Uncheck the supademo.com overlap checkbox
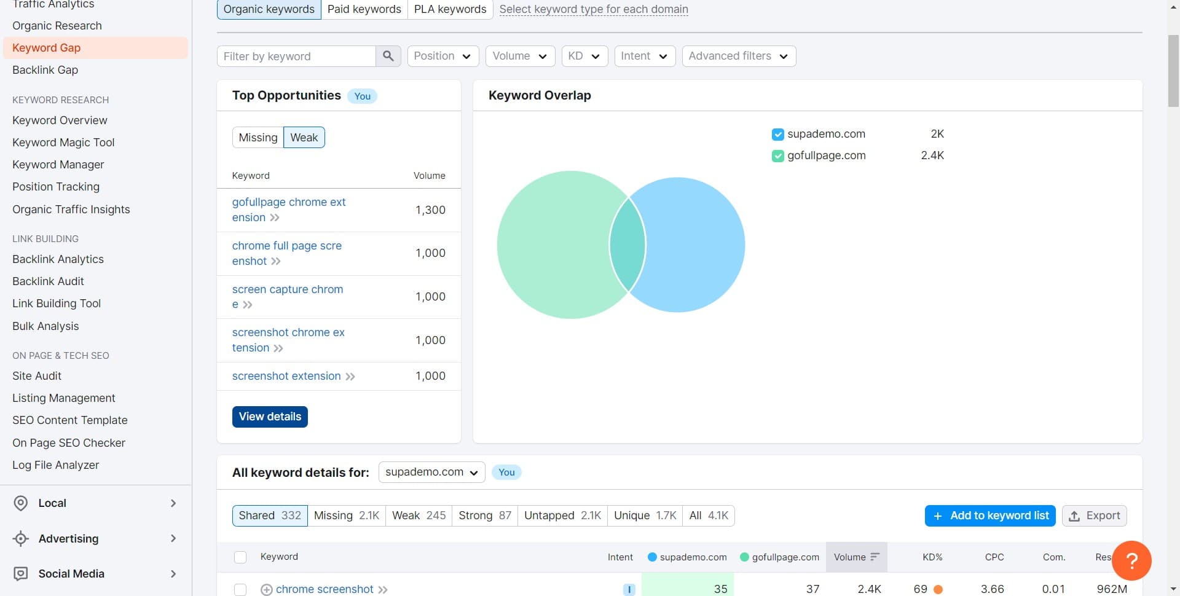 [777, 135]
